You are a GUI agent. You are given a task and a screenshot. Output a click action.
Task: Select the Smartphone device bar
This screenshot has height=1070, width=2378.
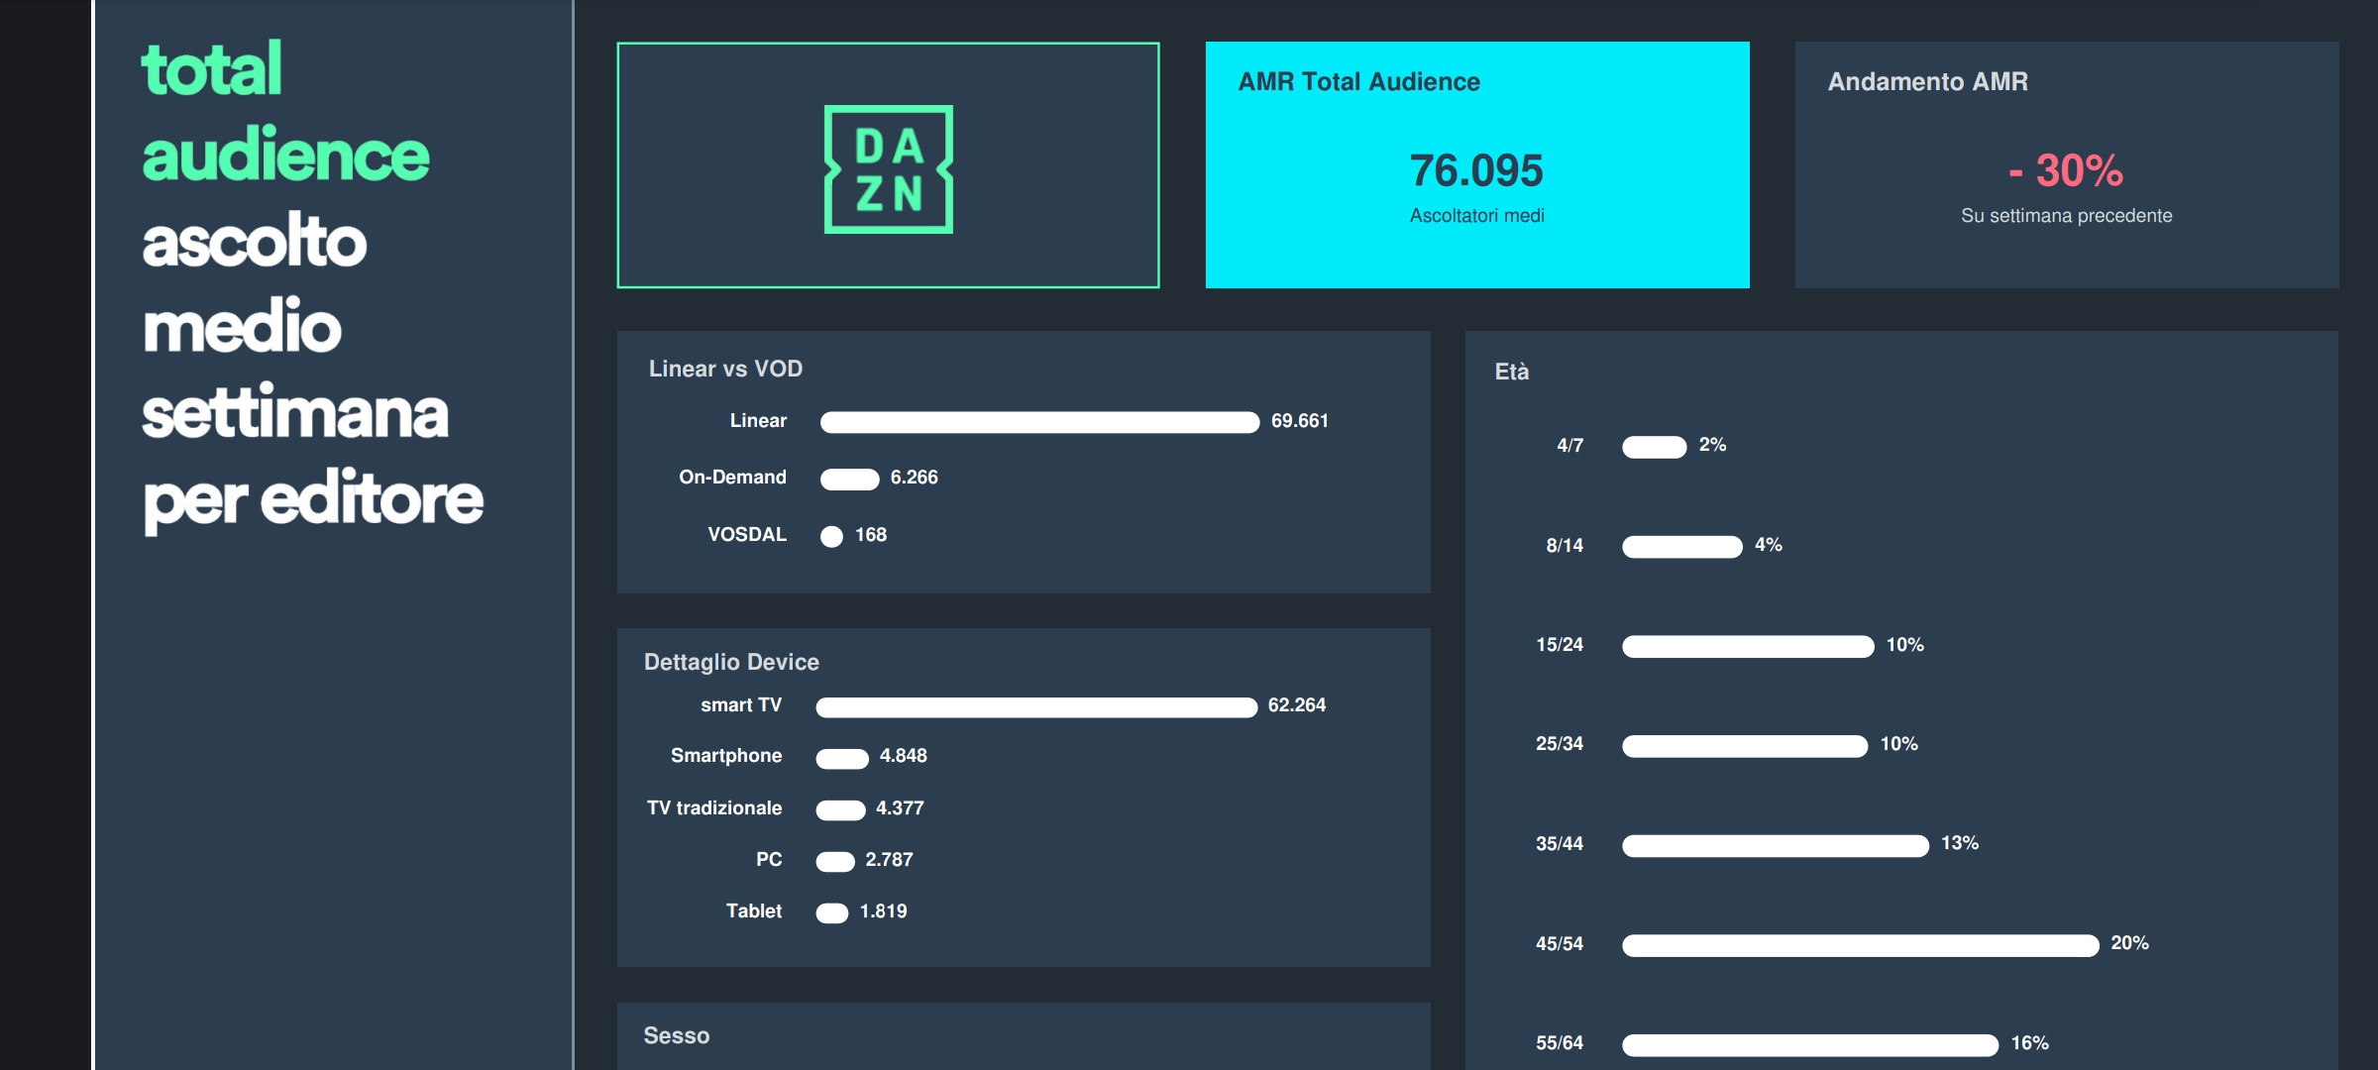tap(842, 758)
